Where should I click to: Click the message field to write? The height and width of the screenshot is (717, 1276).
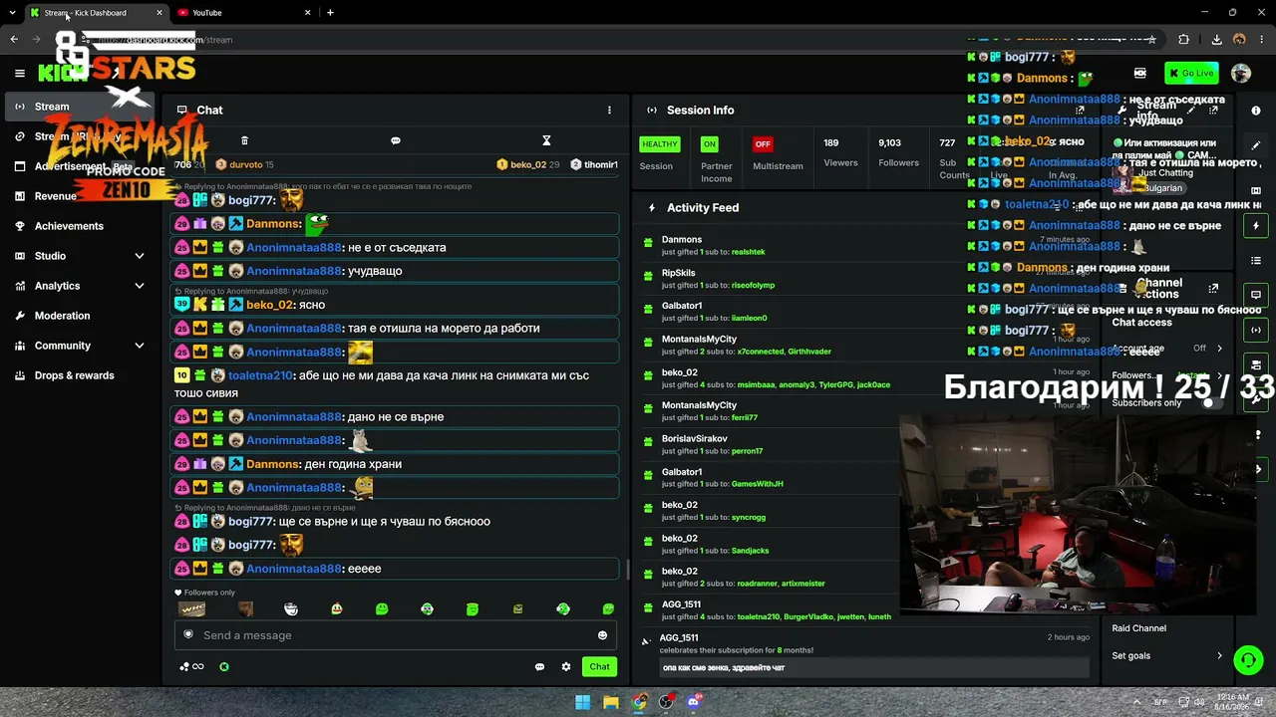[395, 635]
